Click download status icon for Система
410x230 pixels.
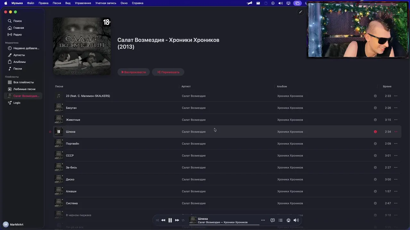point(375,203)
